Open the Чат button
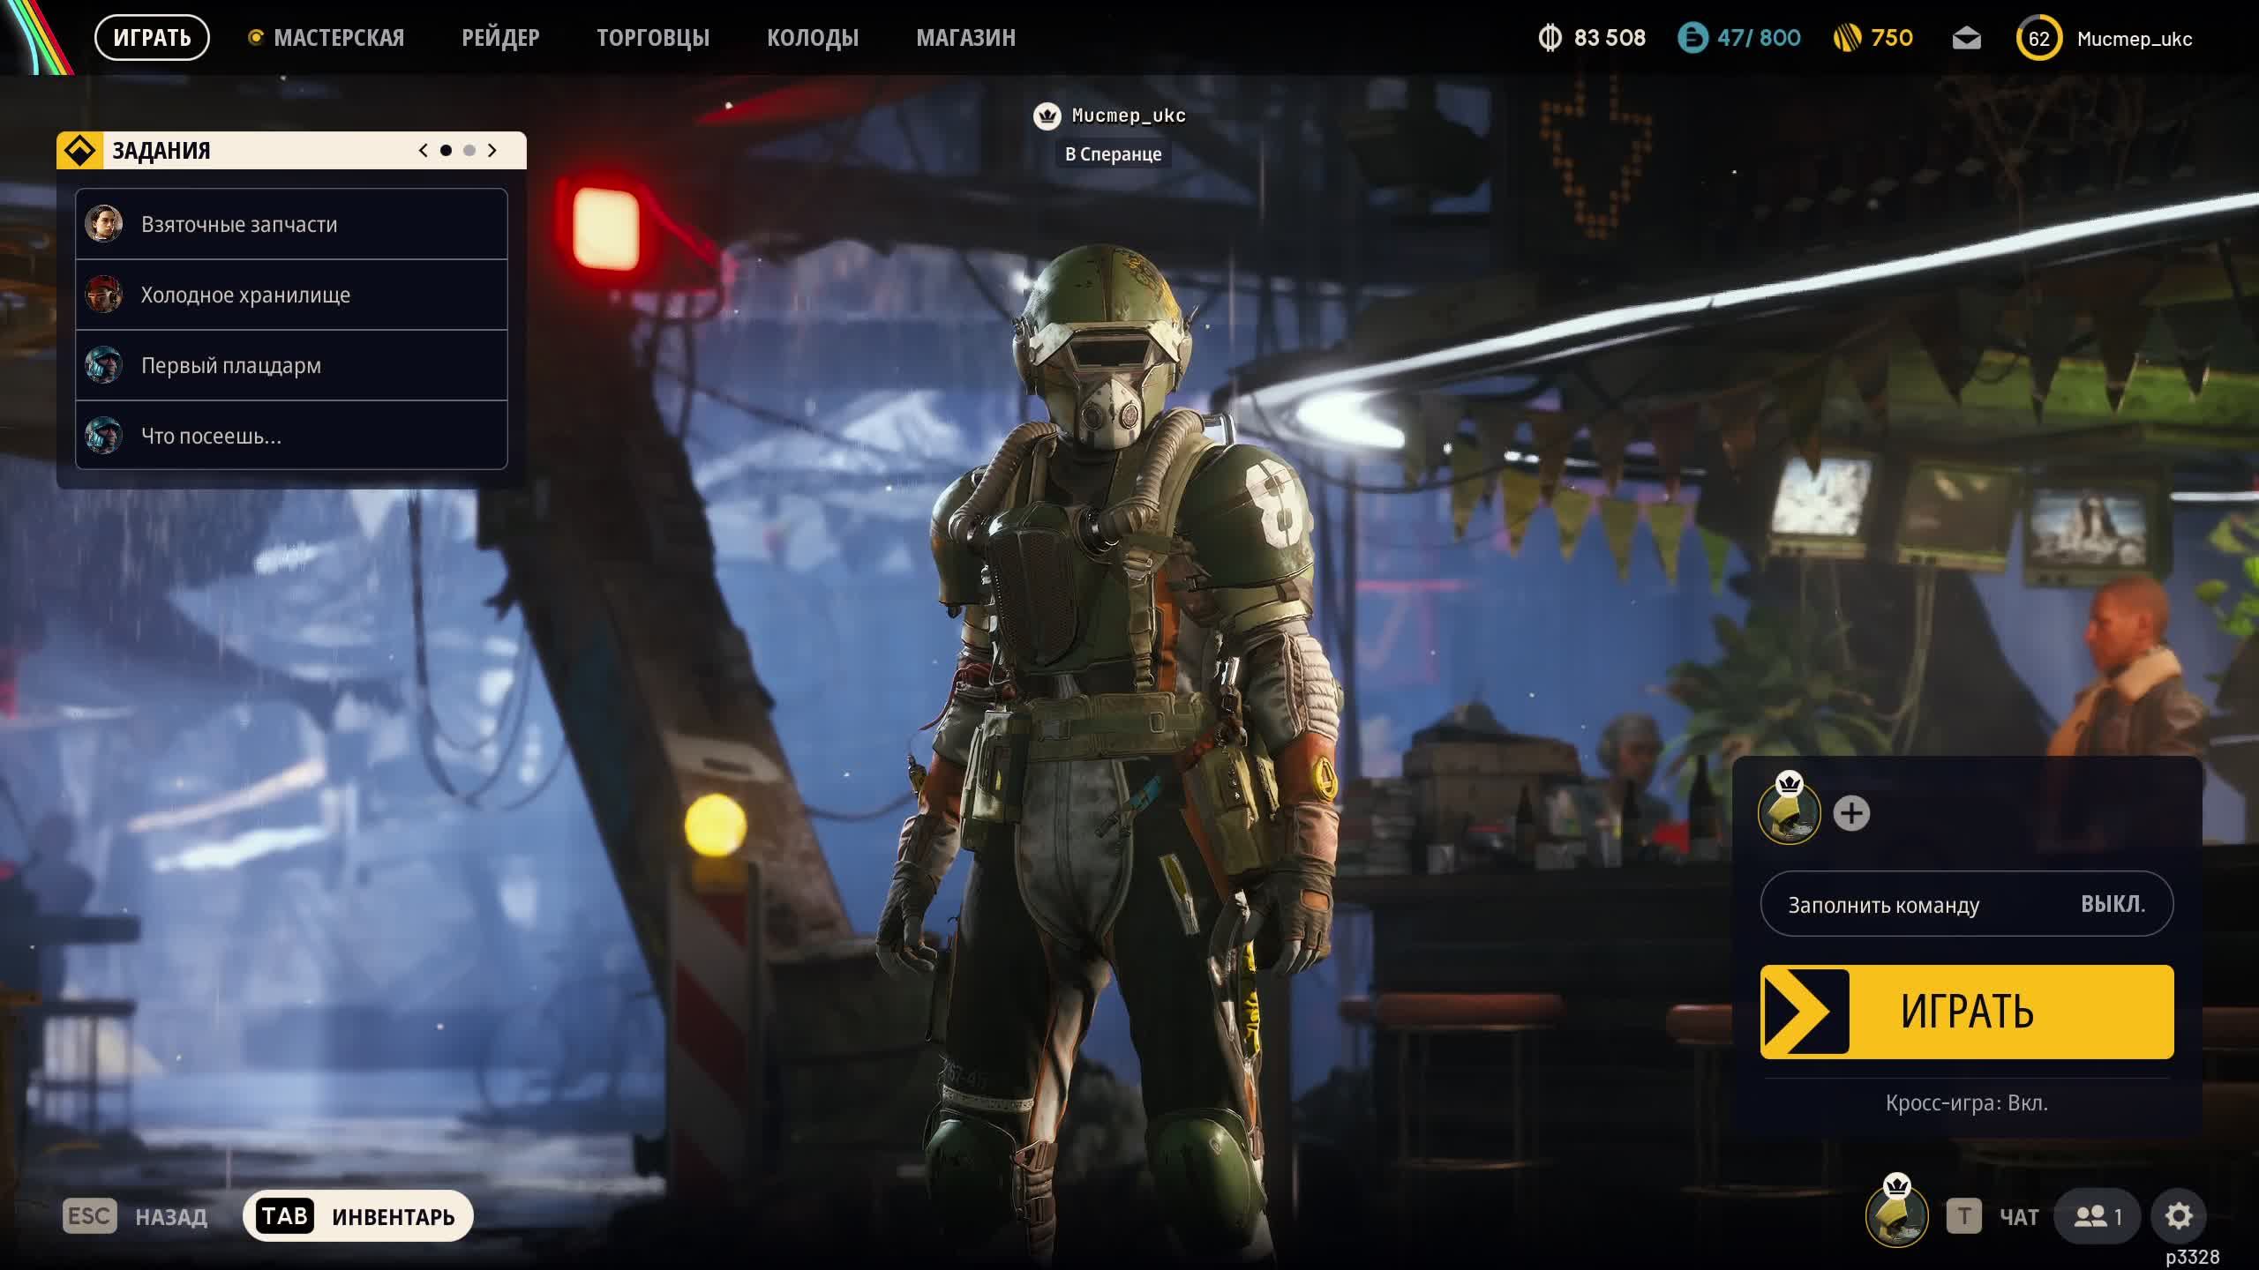This screenshot has height=1270, width=2259. click(2017, 1217)
